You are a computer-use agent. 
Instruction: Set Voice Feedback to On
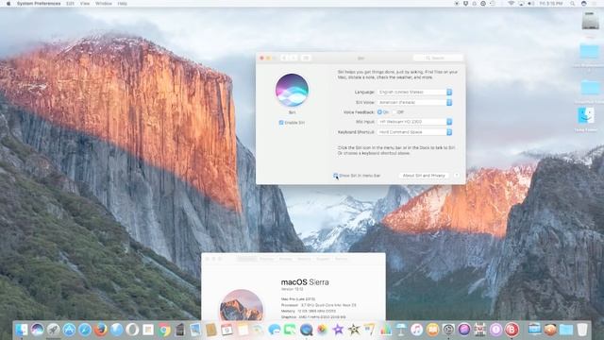pos(379,112)
